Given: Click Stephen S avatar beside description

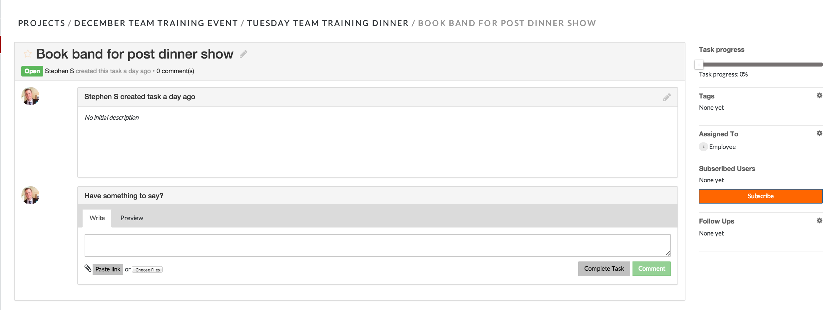Looking at the screenshot, I should pyautogui.click(x=30, y=96).
